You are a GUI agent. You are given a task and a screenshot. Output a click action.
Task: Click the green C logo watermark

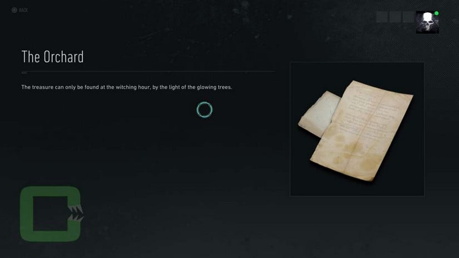(50, 214)
